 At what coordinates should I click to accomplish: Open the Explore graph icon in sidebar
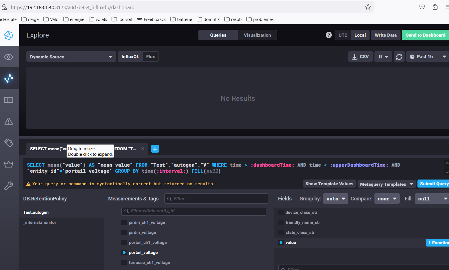pos(9,78)
